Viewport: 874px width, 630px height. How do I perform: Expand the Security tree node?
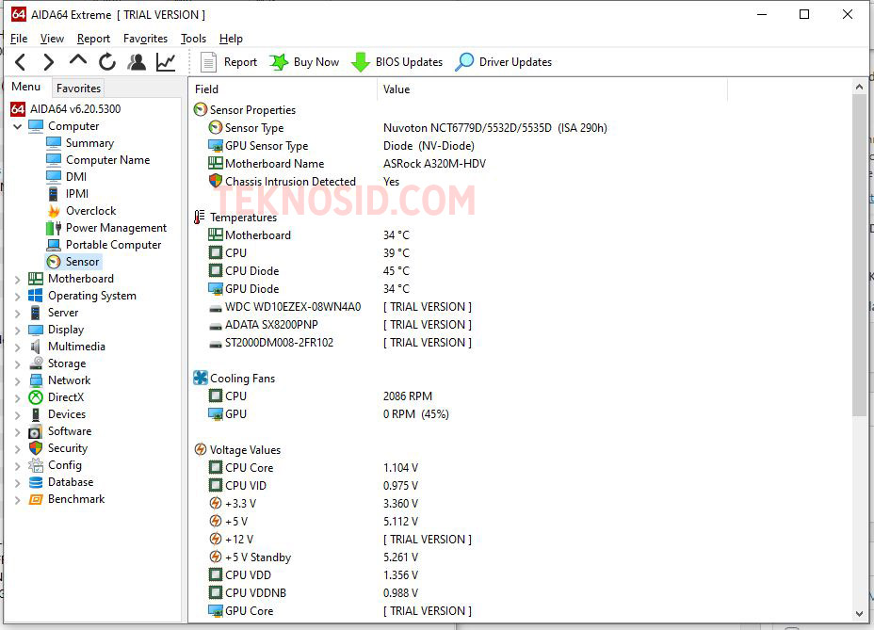point(17,449)
